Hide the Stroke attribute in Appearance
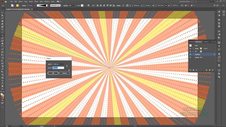Viewport: 226px width, 127px height. pyautogui.click(x=190, y=49)
